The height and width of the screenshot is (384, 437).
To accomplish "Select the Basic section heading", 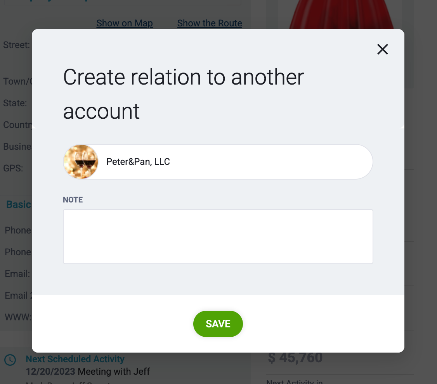I will point(18,204).
